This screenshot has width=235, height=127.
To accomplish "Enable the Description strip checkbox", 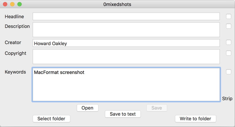I will point(229,26).
